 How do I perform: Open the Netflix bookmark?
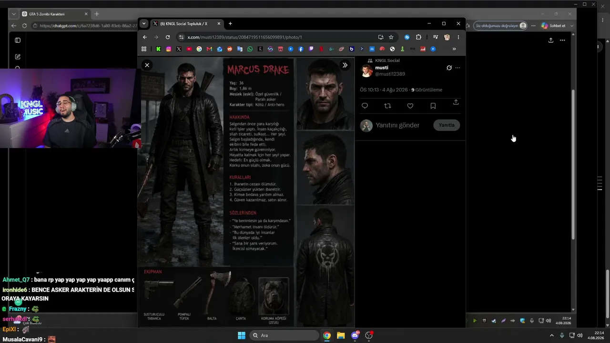click(321, 49)
